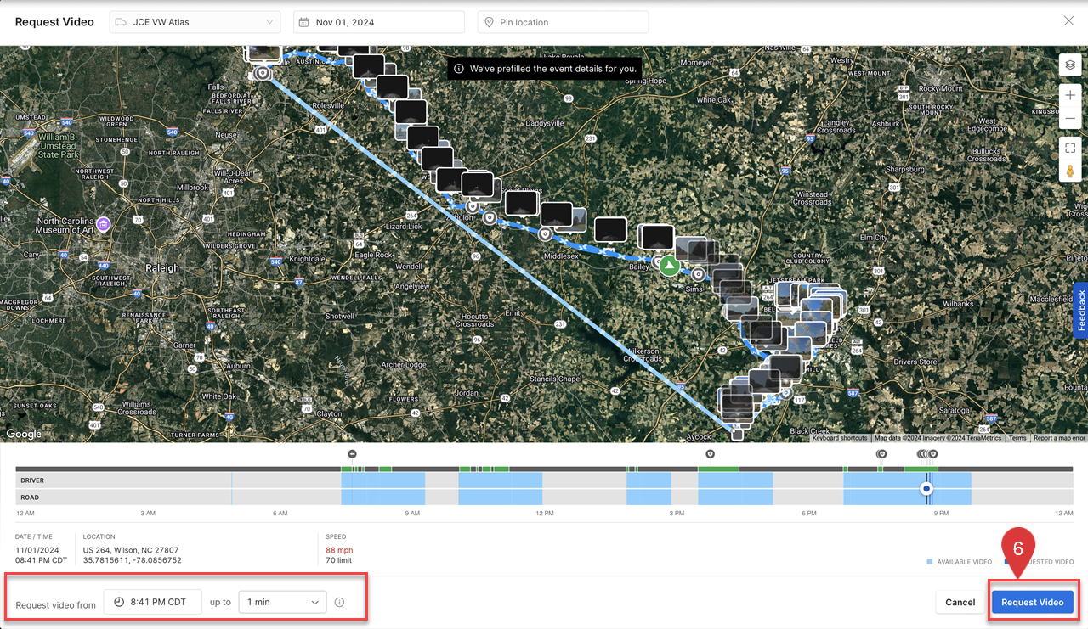This screenshot has height=629, width=1088.
Task: Click the address US 264, Wilson, NC 27807
Action: (x=131, y=550)
